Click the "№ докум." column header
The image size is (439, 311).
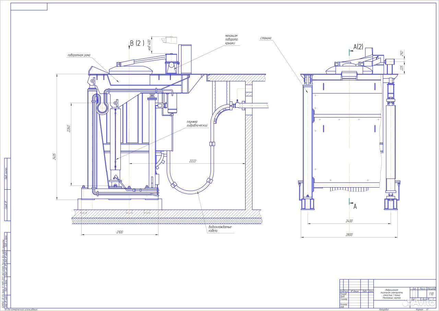[x=355, y=291]
